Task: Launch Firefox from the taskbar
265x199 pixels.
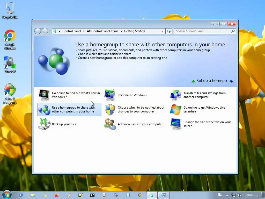Action: 56,195
